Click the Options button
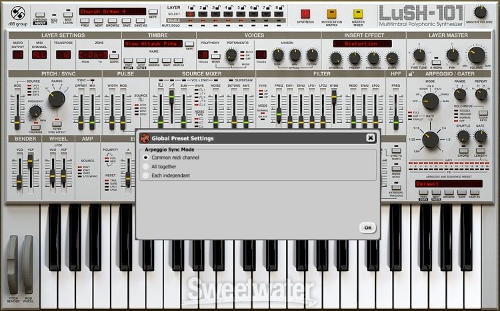The width and height of the screenshot is (500, 311). click(40, 15)
